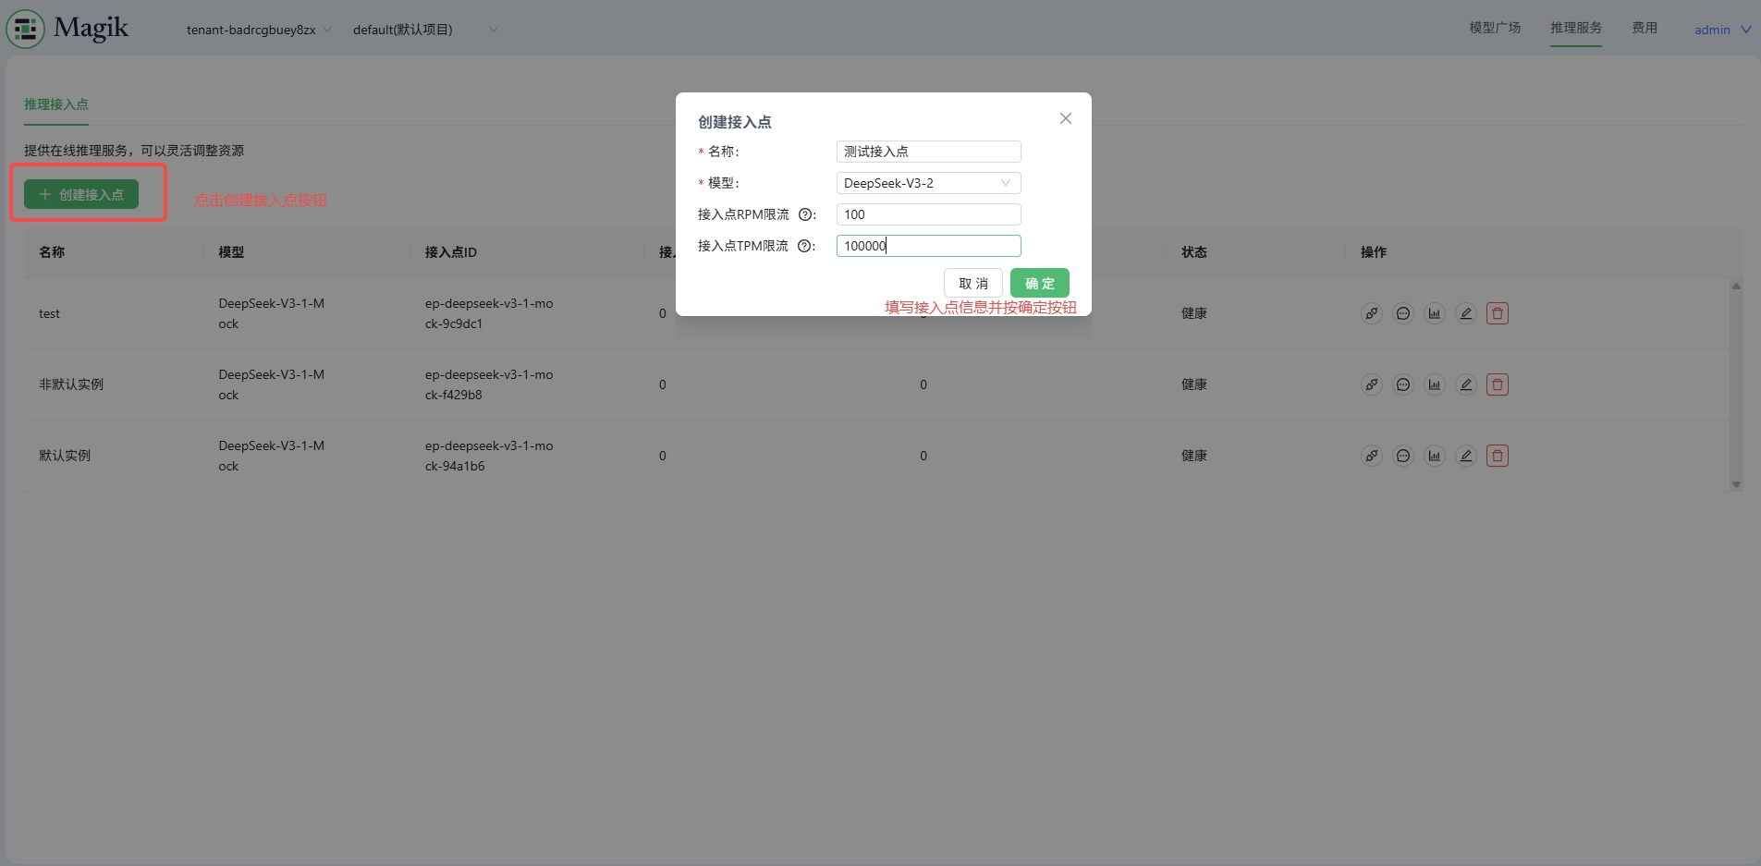Click the Magik logo icon
The image size is (1761, 866).
click(x=25, y=29)
